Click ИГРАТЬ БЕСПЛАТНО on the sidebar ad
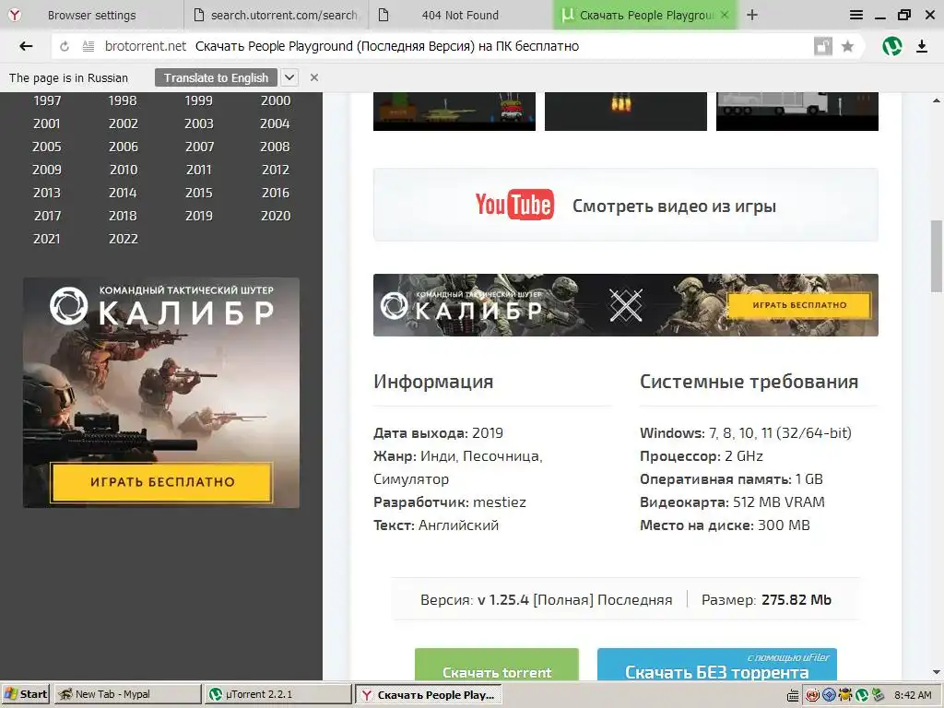 (162, 481)
